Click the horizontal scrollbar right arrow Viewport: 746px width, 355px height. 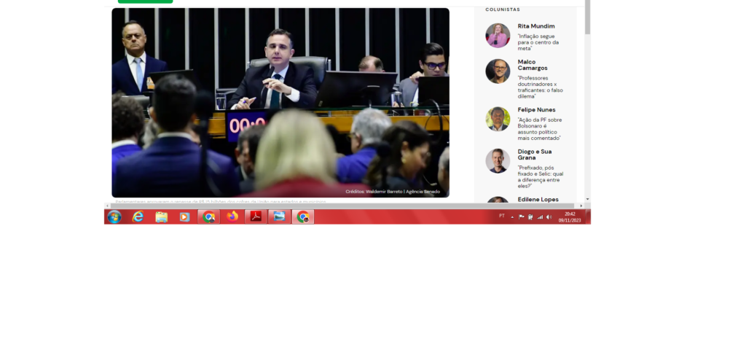(x=581, y=206)
